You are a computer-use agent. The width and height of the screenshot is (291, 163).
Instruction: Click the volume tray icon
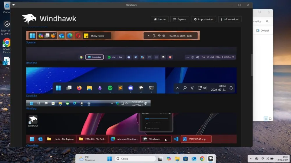tap(267, 159)
